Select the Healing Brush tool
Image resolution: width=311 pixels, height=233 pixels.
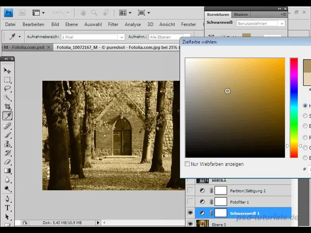[x=7, y=126]
